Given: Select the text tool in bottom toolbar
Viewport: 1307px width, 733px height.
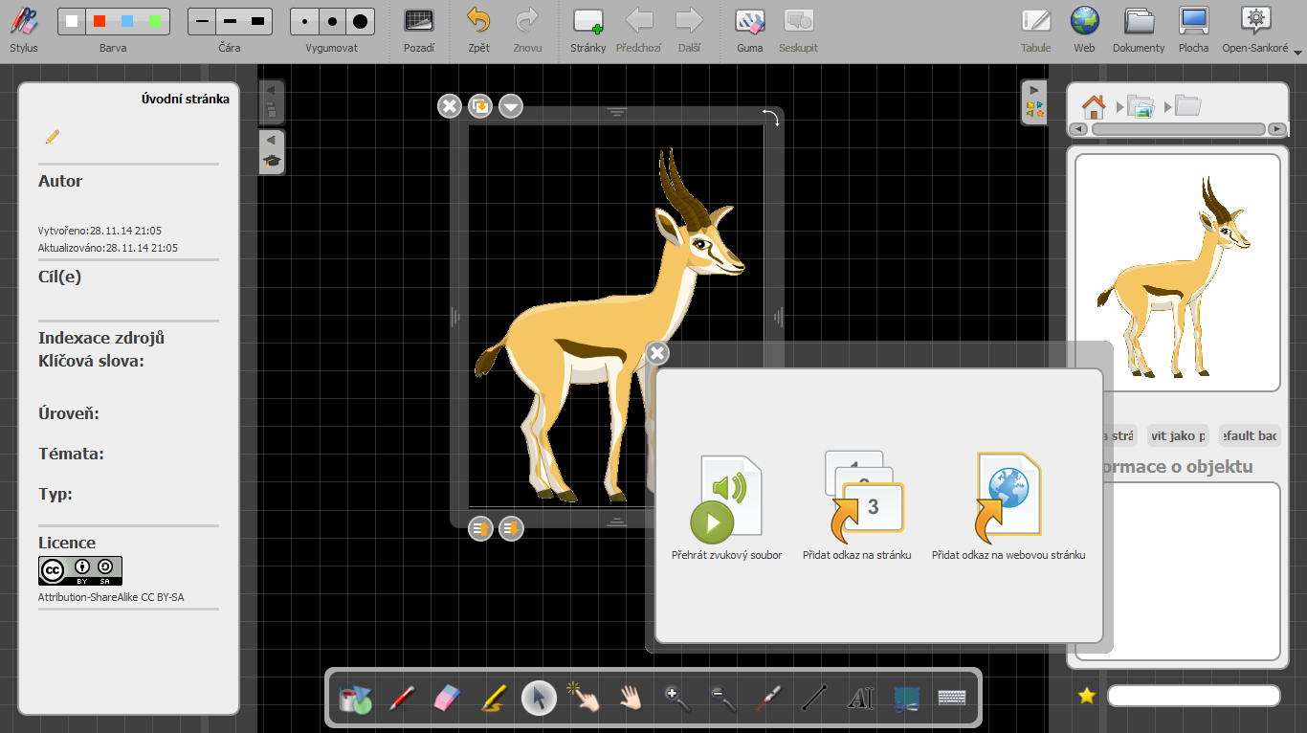Looking at the screenshot, I should (x=860, y=699).
